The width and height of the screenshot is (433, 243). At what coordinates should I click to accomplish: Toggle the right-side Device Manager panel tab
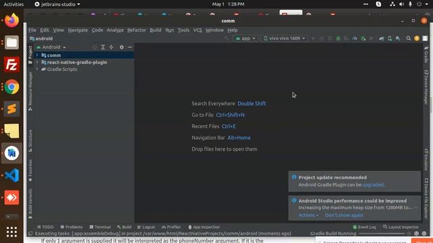point(426,87)
